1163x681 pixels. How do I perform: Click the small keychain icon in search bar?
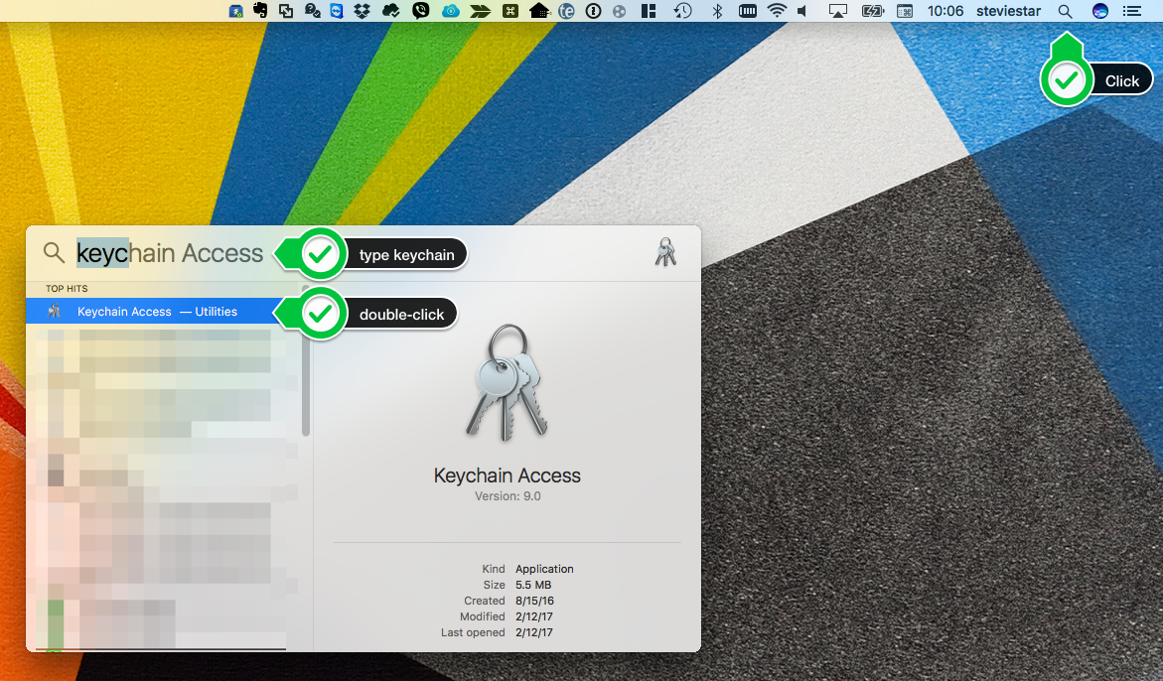click(665, 253)
